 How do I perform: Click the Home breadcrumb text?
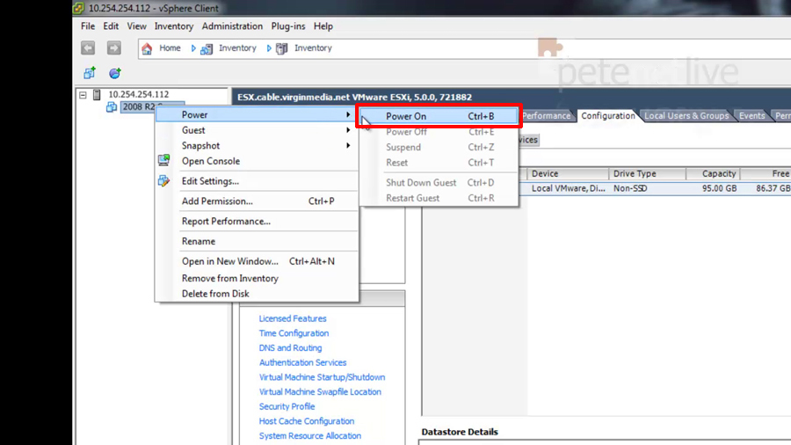(x=170, y=48)
